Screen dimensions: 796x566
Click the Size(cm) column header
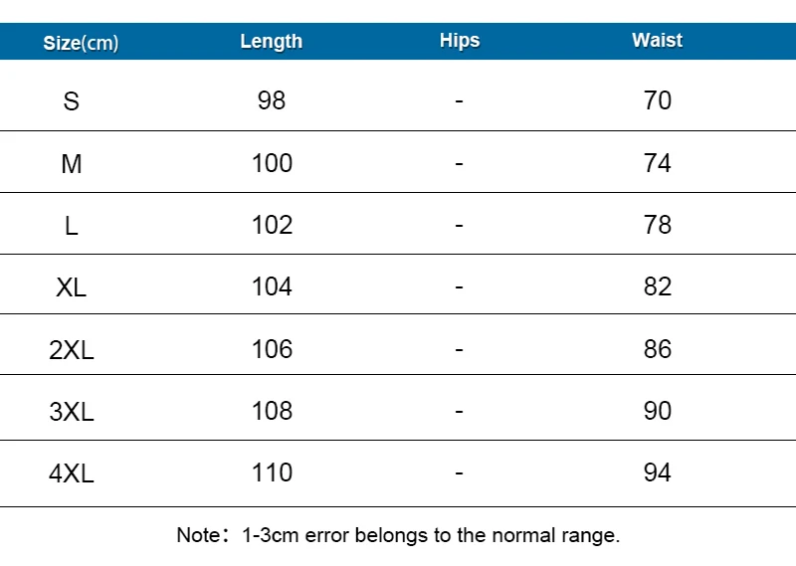[81, 43]
